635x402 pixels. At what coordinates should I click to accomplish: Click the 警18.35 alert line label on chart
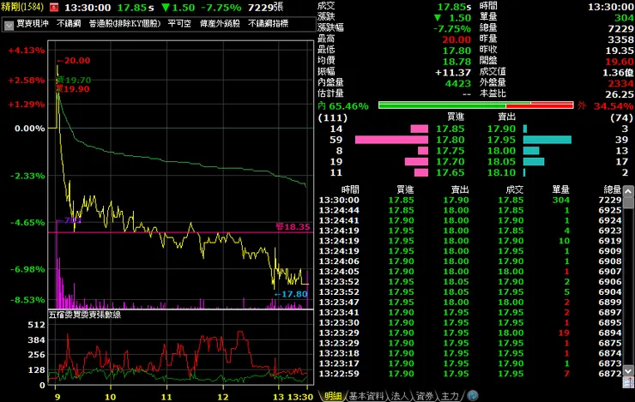(x=293, y=226)
